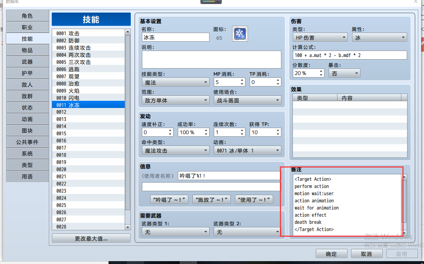Screen dimensions: 424x264
Task: Click the 更改最大值... button
Action: [91, 239]
